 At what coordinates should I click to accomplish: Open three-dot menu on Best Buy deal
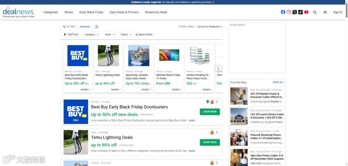(x=217, y=102)
